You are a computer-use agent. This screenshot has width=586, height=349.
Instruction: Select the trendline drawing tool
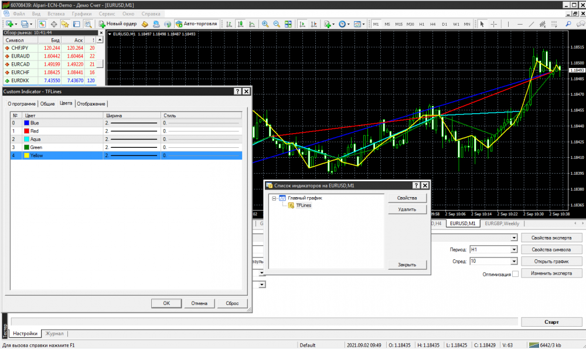point(531,24)
